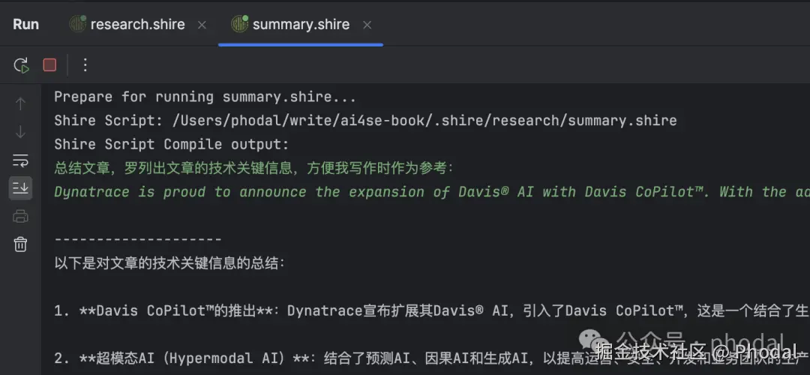Image resolution: width=810 pixels, height=375 pixels.
Task: Move down the stack trace arrow
Action: pyautogui.click(x=20, y=132)
